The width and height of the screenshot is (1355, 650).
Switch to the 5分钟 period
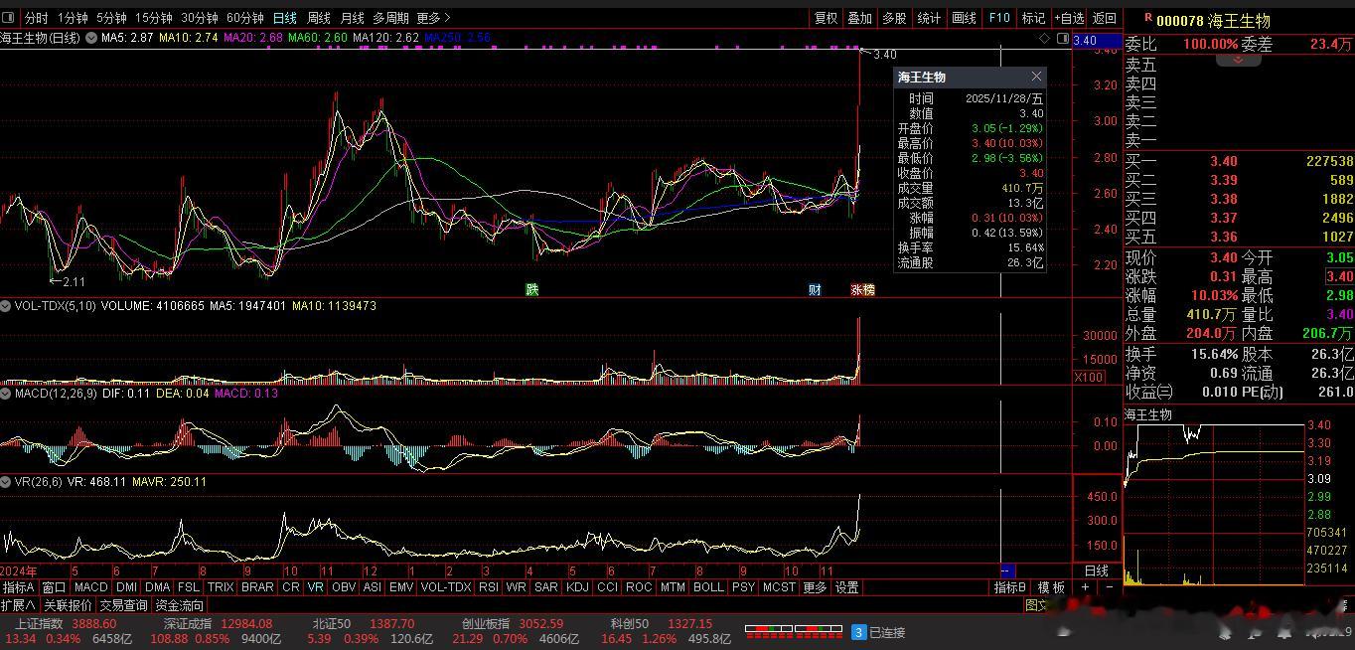coord(111,18)
